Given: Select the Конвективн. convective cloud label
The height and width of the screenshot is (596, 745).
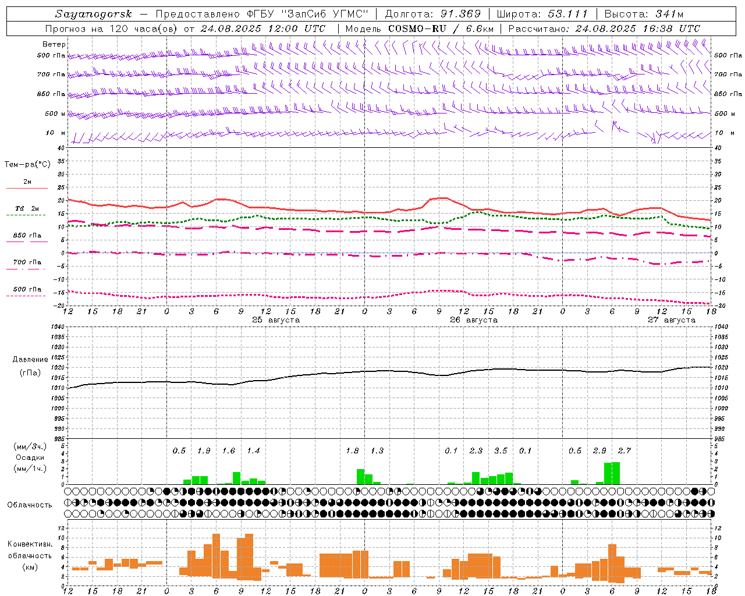Looking at the screenshot, I should (30, 544).
